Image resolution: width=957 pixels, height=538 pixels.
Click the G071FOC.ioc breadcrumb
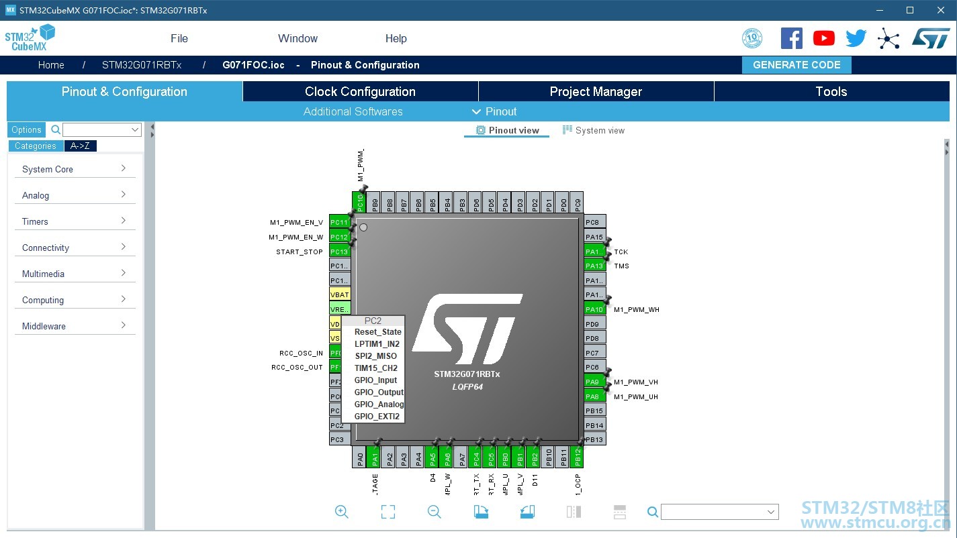(x=253, y=65)
